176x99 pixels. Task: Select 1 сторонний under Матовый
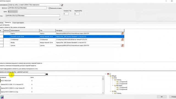point(123,87)
